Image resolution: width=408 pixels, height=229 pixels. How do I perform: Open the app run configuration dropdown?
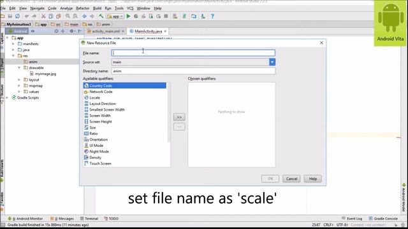115,17
